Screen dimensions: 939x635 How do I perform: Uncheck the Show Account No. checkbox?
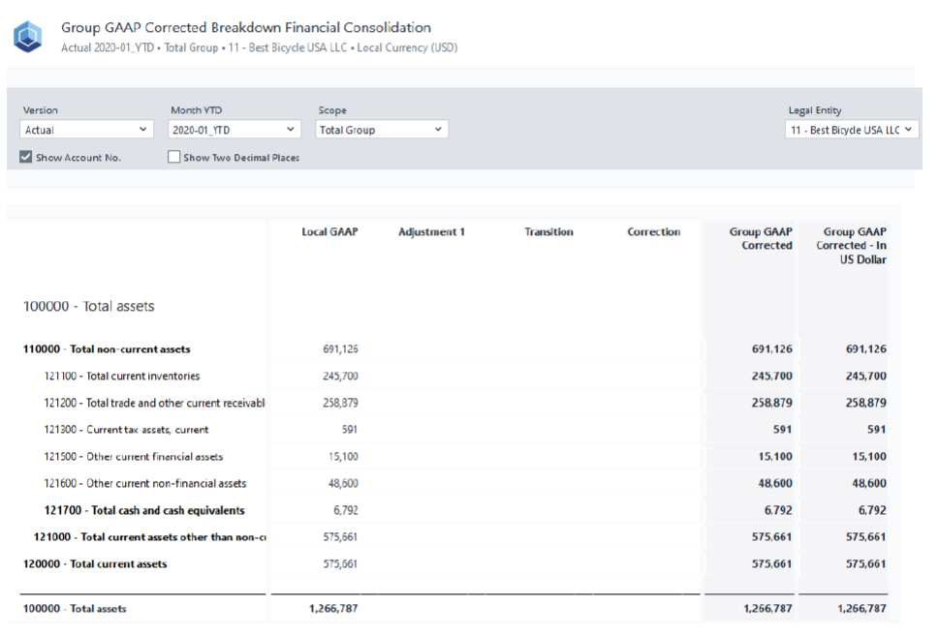[x=26, y=158]
